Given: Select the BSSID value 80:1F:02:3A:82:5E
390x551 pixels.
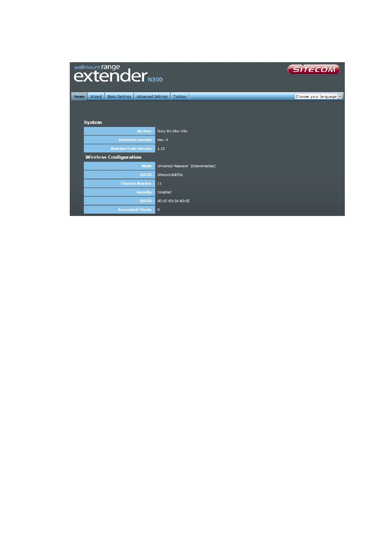Looking at the screenshot, I should [x=174, y=201].
